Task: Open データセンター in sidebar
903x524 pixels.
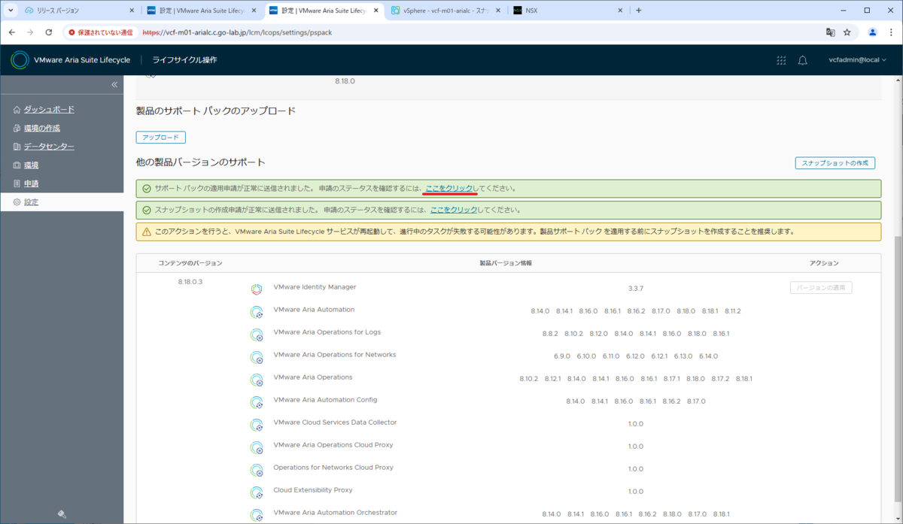Action: click(x=49, y=147)
